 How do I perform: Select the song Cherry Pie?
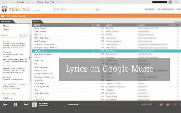[38, 80]
